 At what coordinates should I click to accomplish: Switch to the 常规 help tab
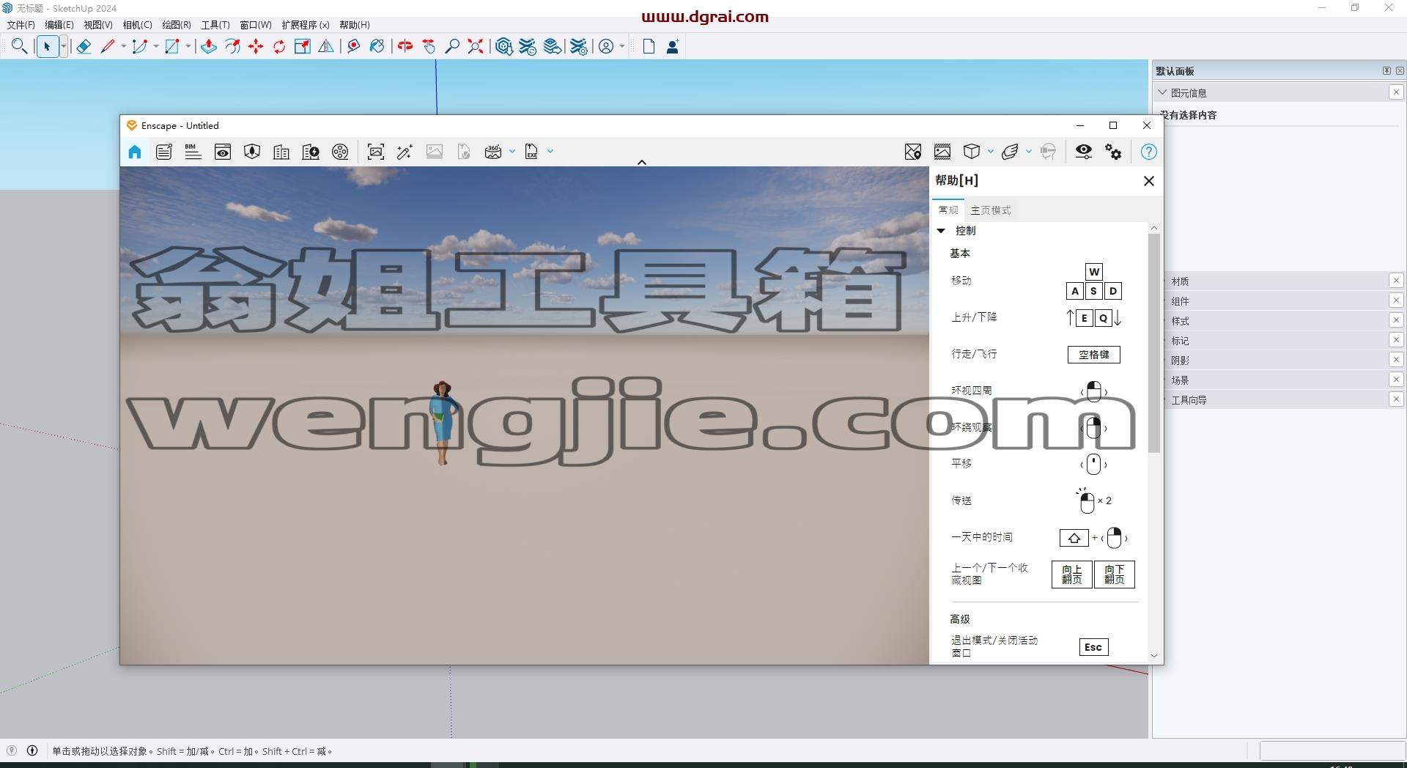(x=948, y=210)
